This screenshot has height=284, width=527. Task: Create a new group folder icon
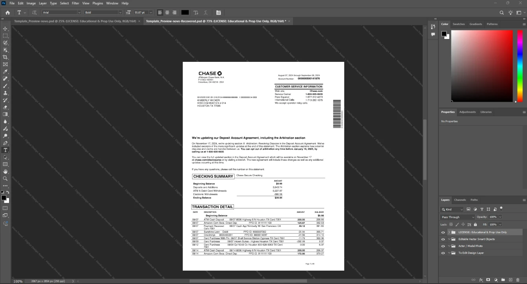tap(503, 280)
